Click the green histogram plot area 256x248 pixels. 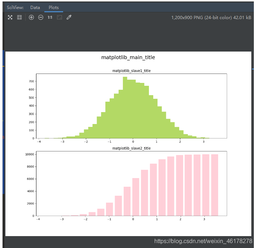point(132,106)
